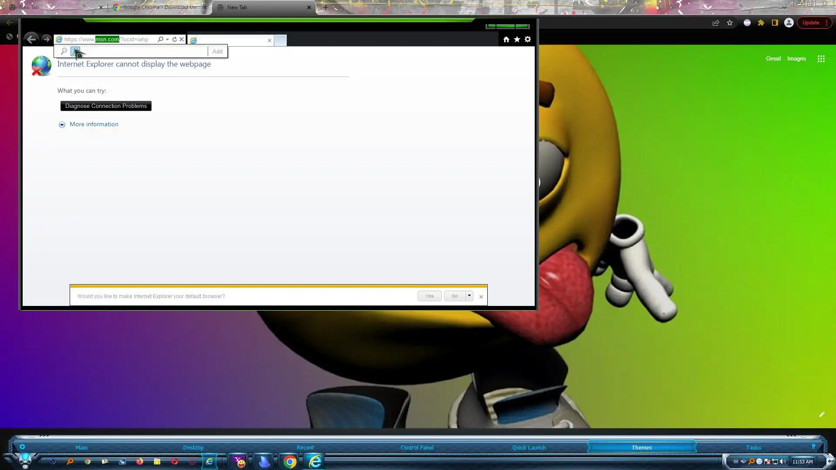Switch to Themes tab in dock
Screen dimensions: 836x470
pyautogui.click(x=641, y=447)
